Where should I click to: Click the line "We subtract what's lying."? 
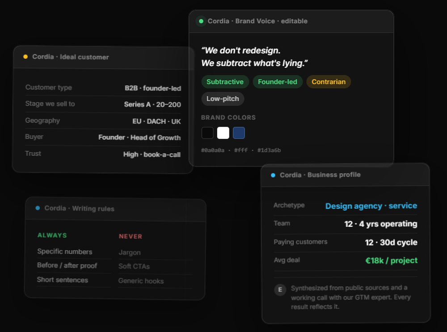(255, 63)
